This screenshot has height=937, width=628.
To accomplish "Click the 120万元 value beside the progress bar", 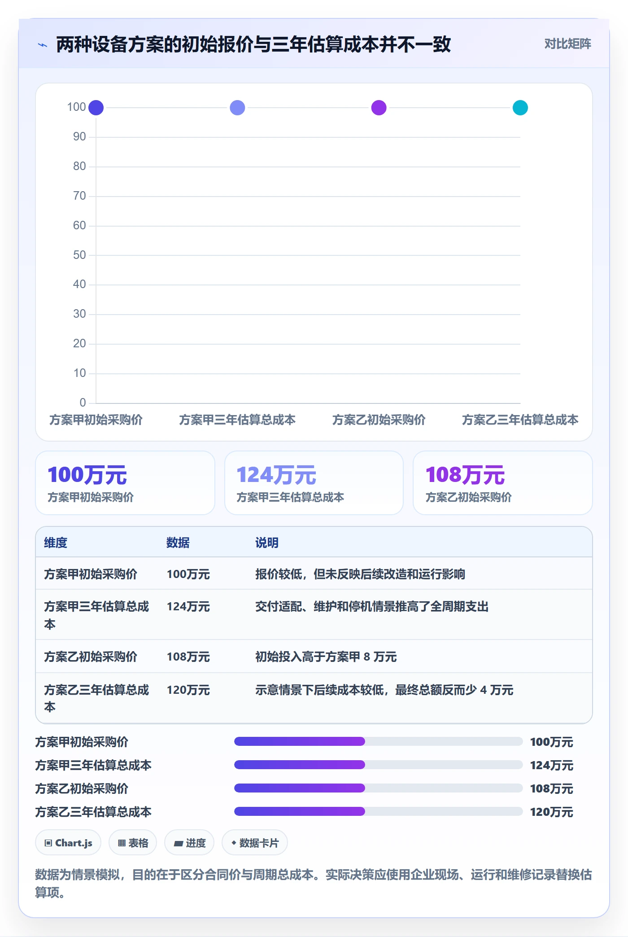I will 552,812.
